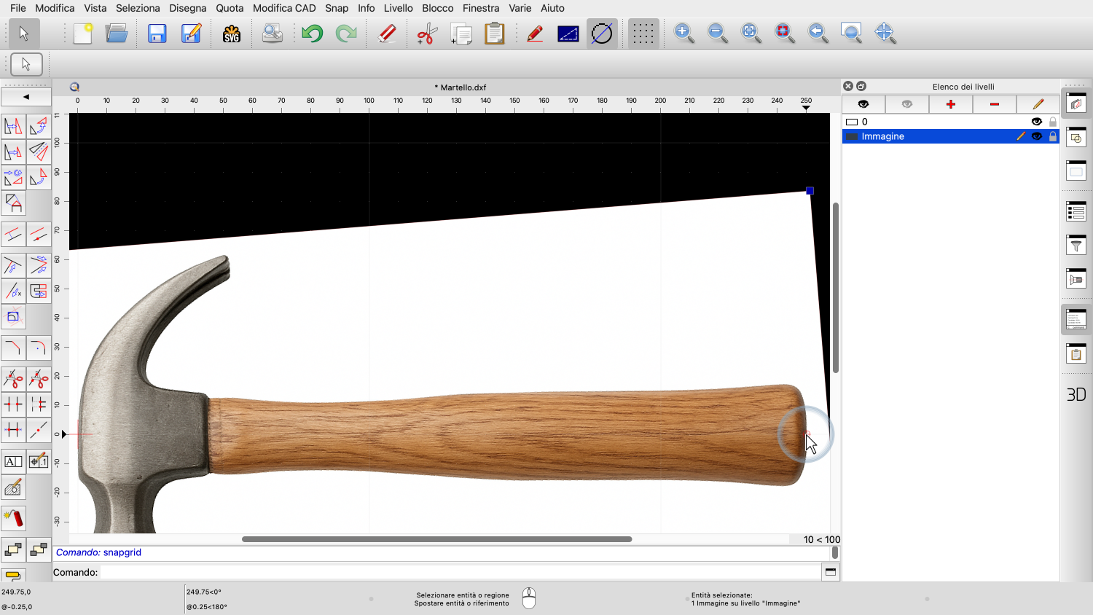Screen dimensions: 1093x615
Task: Click the SVG export icon
Action: pos(231,34)
